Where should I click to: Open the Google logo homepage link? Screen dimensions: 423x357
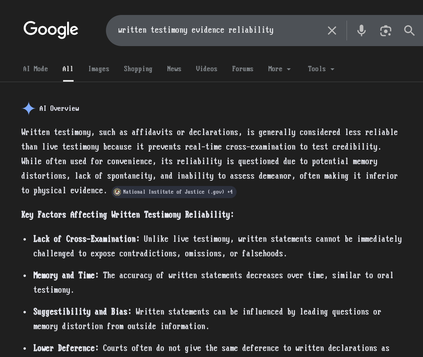pos(51,30)
